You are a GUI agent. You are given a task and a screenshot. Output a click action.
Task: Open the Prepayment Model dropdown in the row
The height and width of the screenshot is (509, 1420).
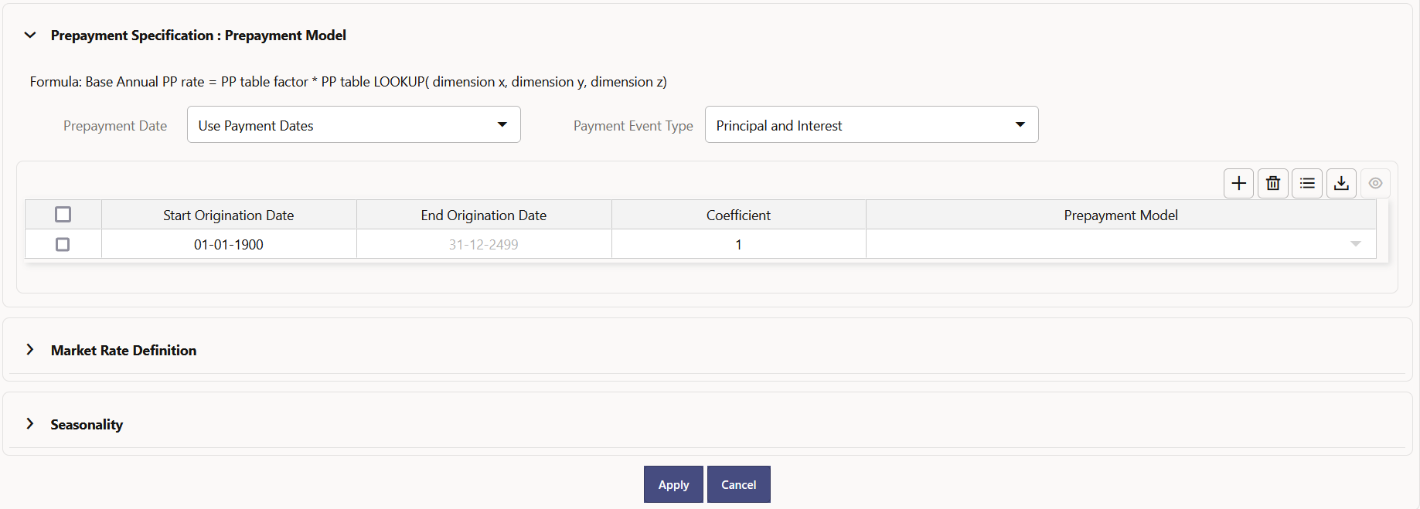1357,243
